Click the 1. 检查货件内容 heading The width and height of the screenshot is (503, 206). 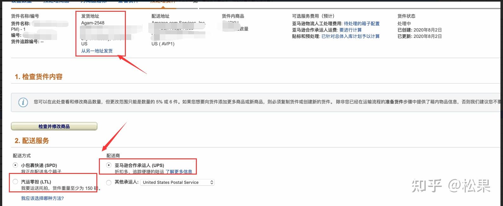pyautogui.click(x=39, y=76)
